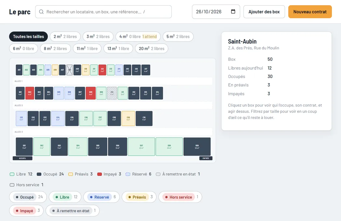
Task: Filter by 6 m² boxes
Action: coord(23,48)
